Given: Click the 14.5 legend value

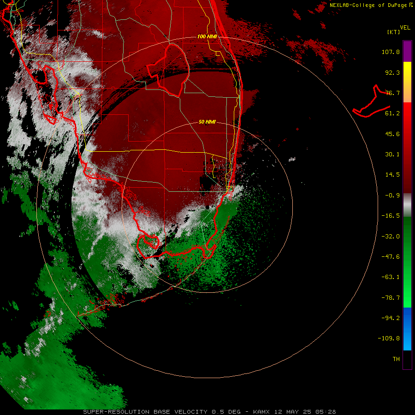Looking at the screenshot, I should coord(392,175).
